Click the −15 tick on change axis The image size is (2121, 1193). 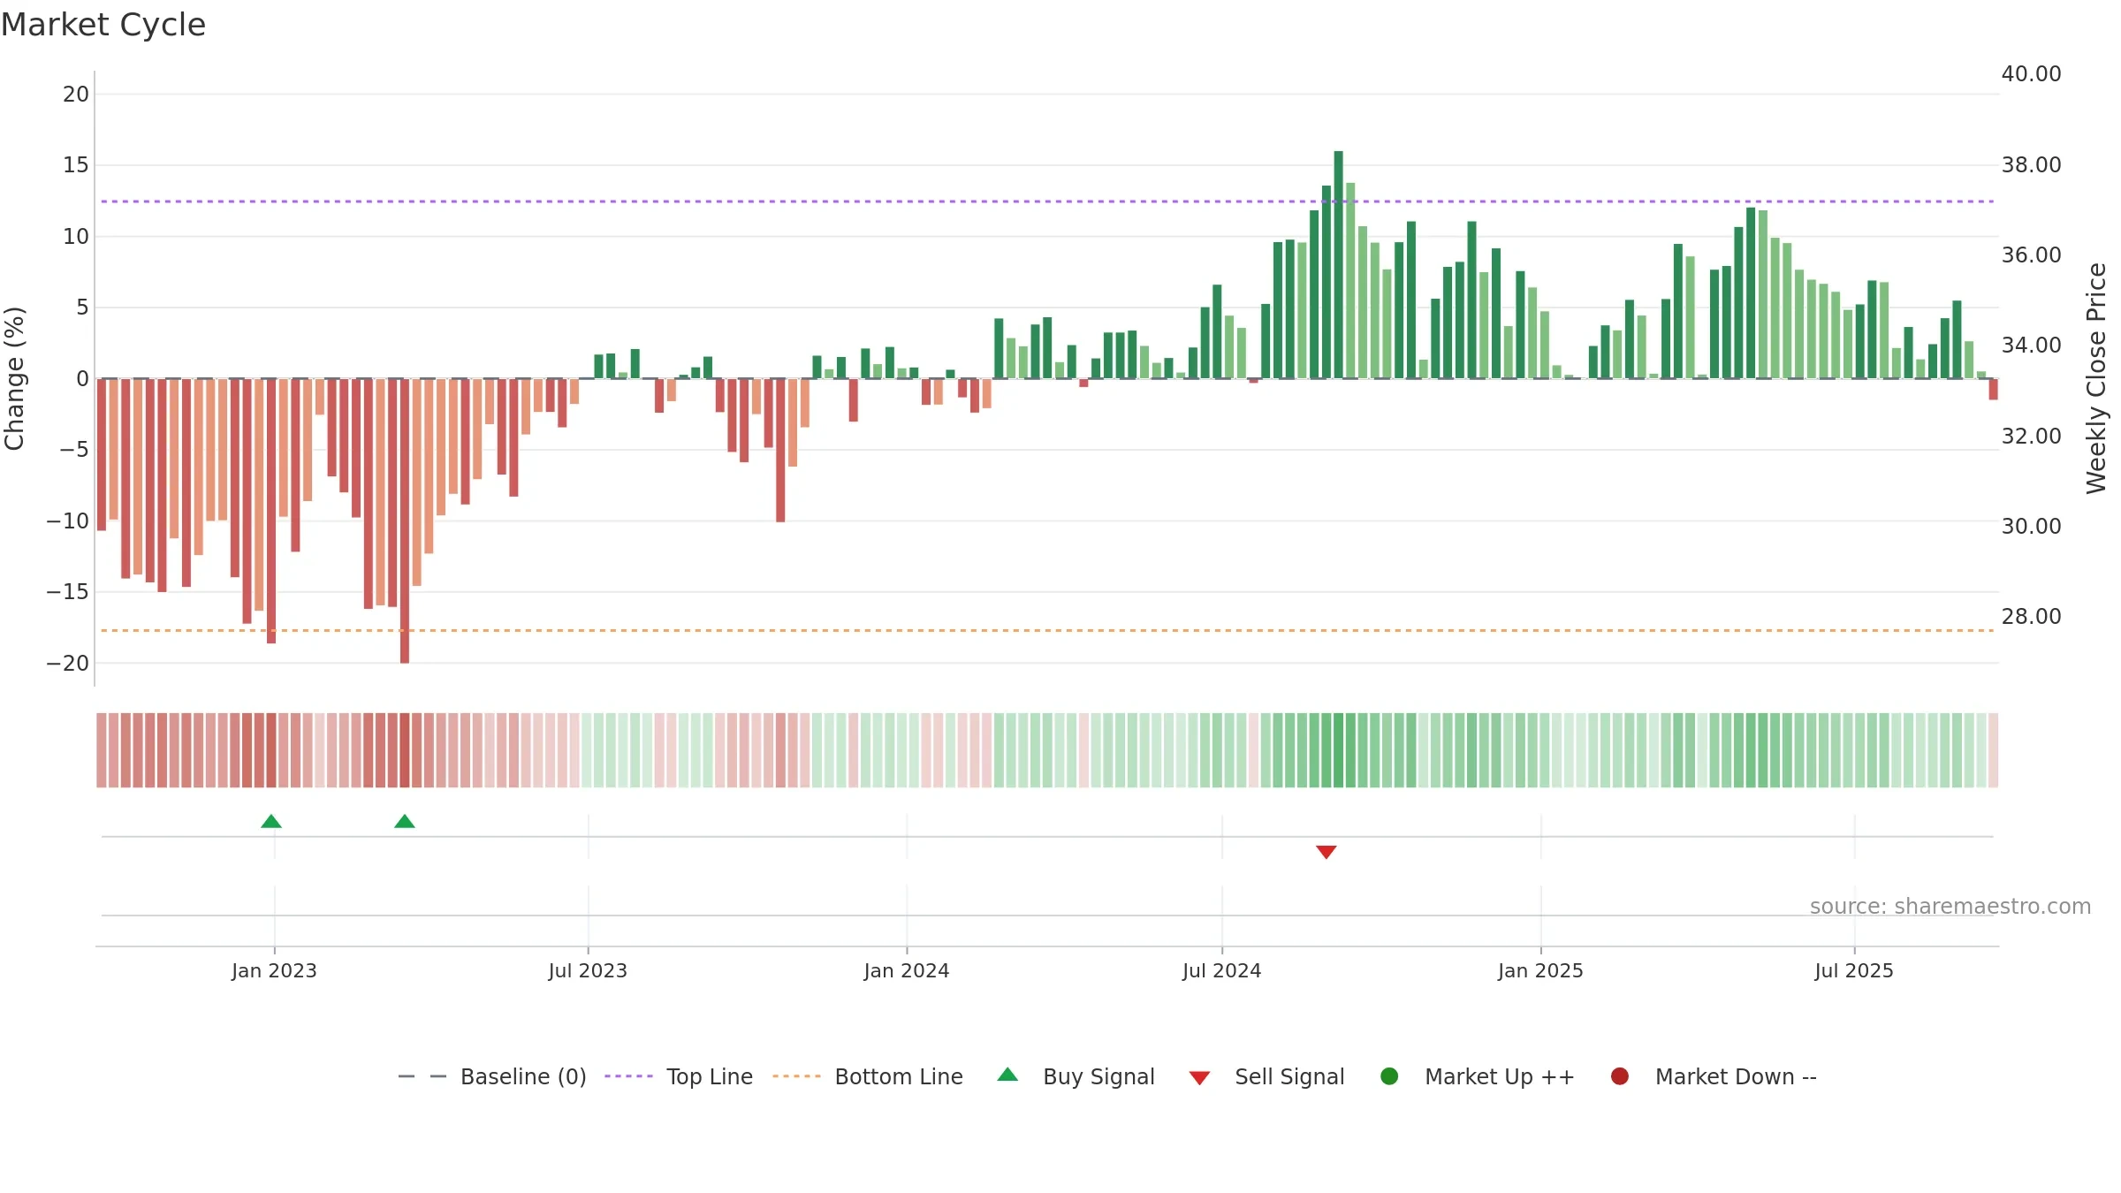[x=68, y=592]
